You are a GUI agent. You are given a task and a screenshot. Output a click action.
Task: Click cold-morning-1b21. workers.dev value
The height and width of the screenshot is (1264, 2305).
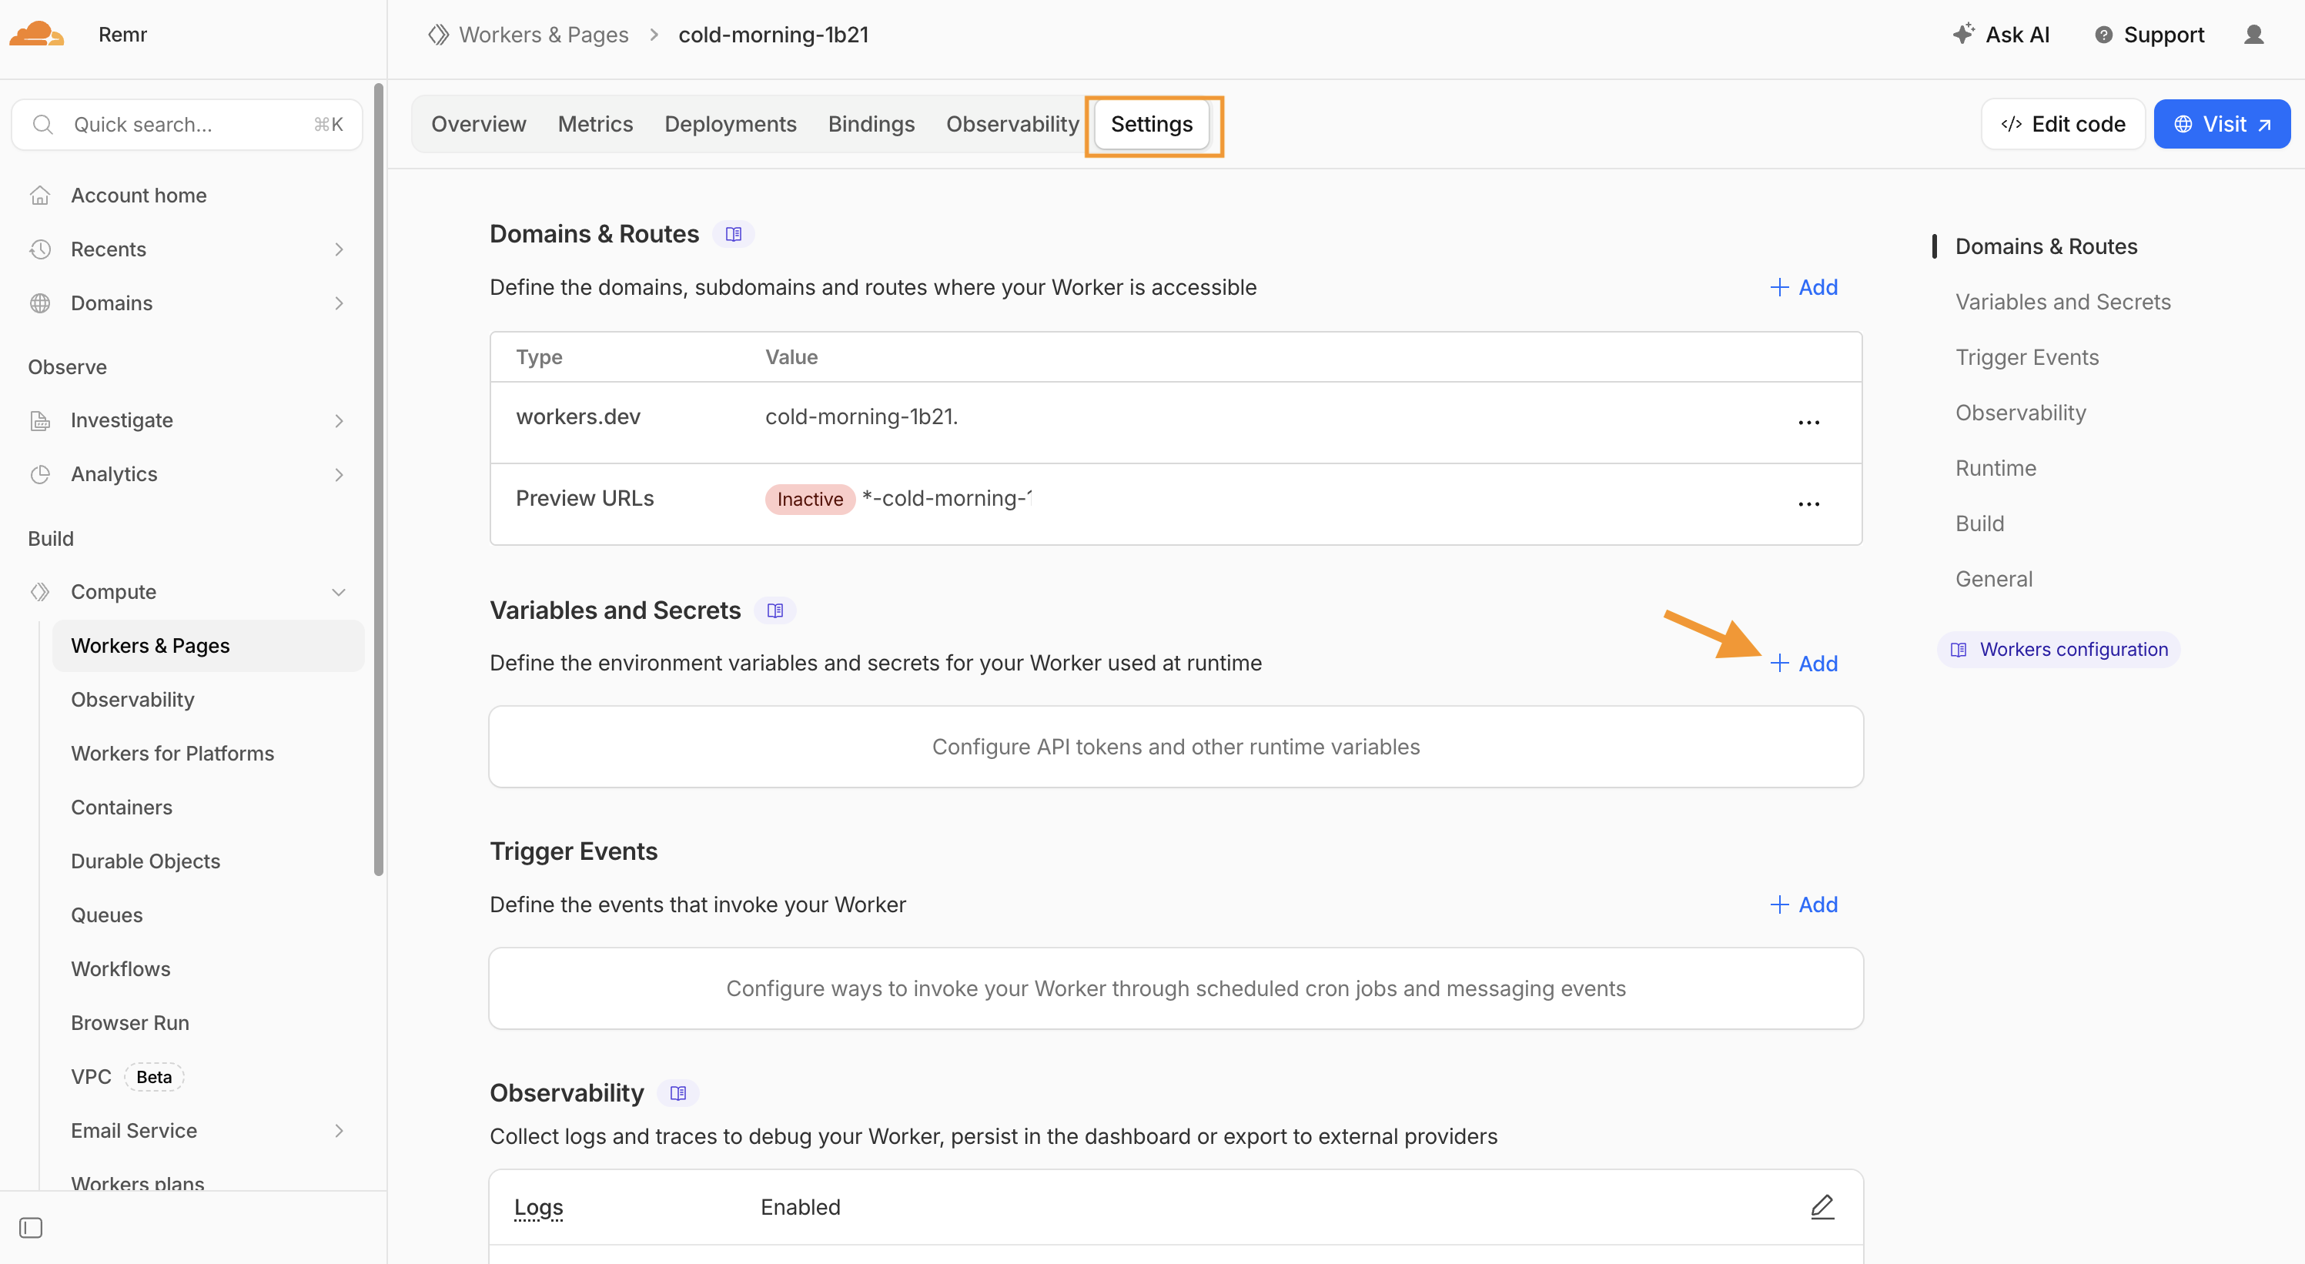pyautogui.click(x=861, y=417)
